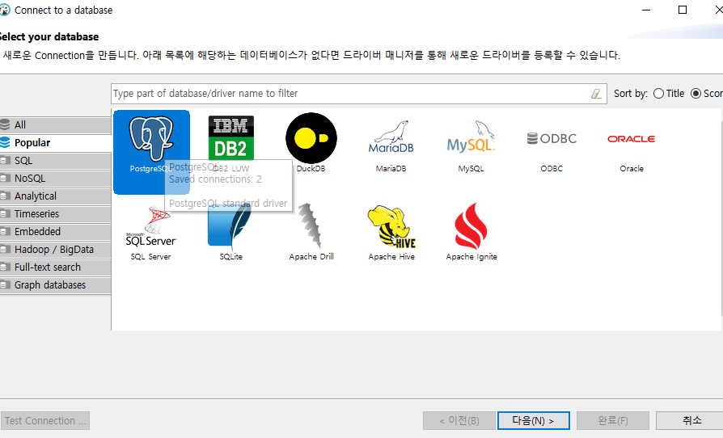Click the < 이전(B) back button
The width and height of the screenshot is (723, 438).
[x=459, y=420]
